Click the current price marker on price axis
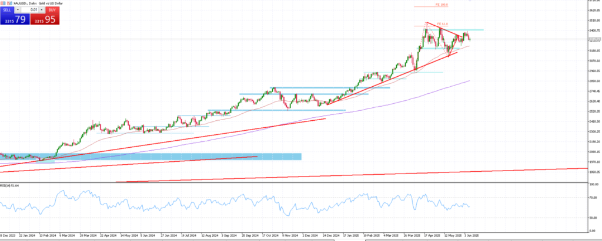The height and width of the screenshot is (241, 602). 594,39
